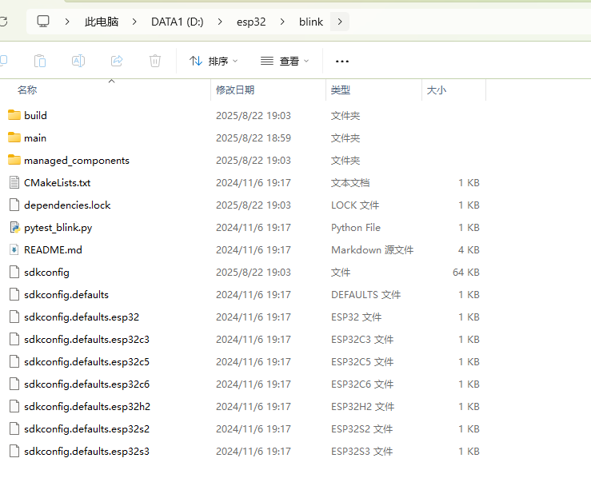This screenshot has height=490, width=591.
Task: Sort by the 修改日期 column header
Action: point(235,90)
